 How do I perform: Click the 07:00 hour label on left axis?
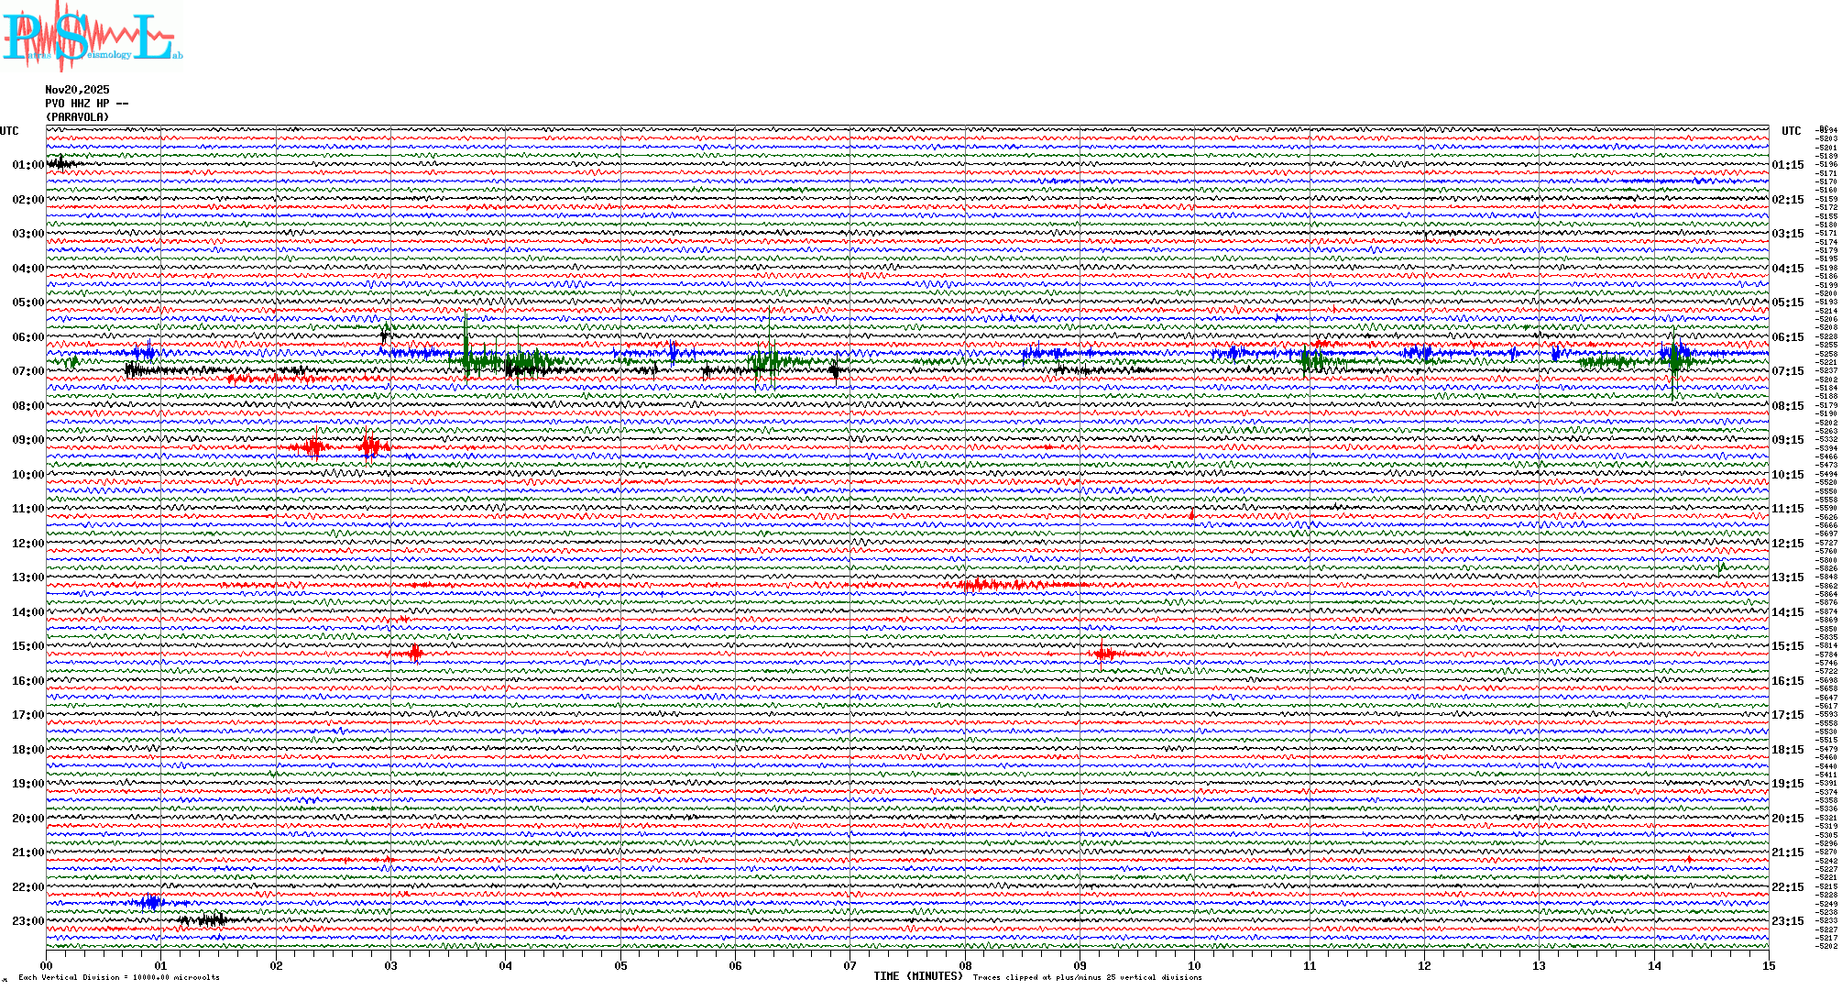pos(27,371)
